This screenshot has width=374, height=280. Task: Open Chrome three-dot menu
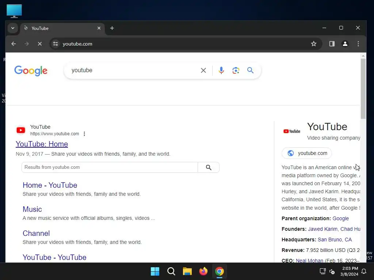tap(358, 44)
